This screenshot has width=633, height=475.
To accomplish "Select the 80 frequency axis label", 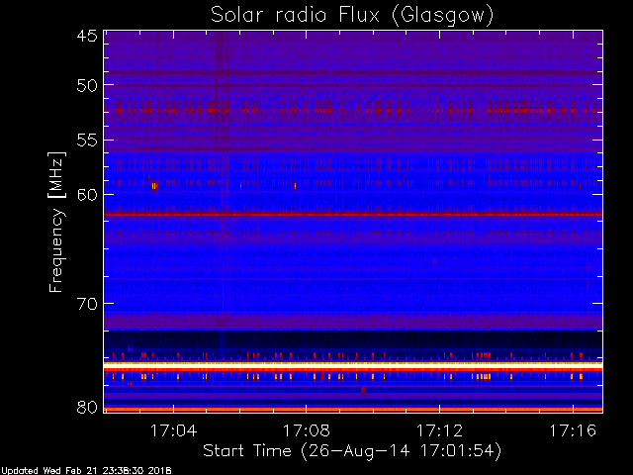I will [x=87, y=407].
